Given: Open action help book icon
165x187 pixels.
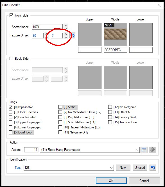Looking at the screenshot, I should [x=152, y=150].
